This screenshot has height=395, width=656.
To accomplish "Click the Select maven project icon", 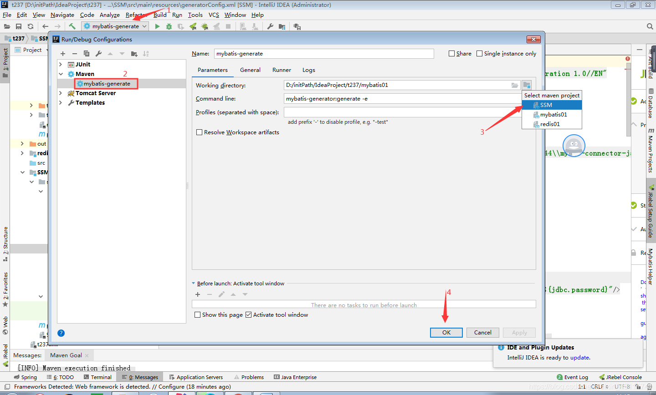I will (x=527, y=85).
